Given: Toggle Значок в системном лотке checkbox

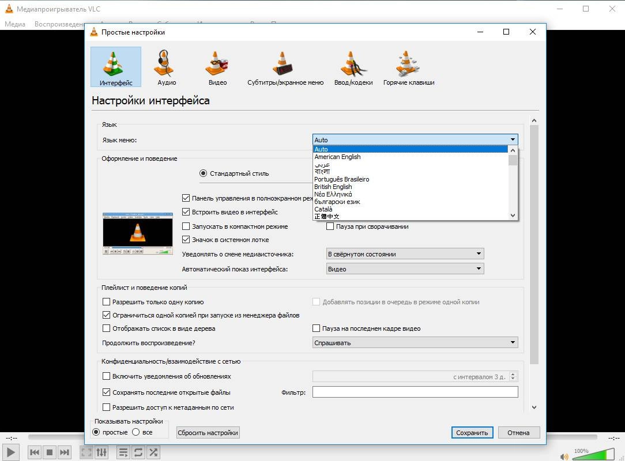Looking at the screenshot, I should (186, 240).
